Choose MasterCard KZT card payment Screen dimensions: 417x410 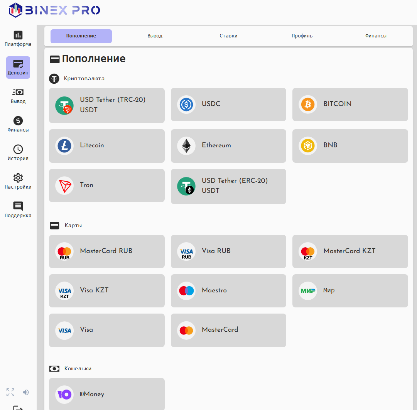350,251
